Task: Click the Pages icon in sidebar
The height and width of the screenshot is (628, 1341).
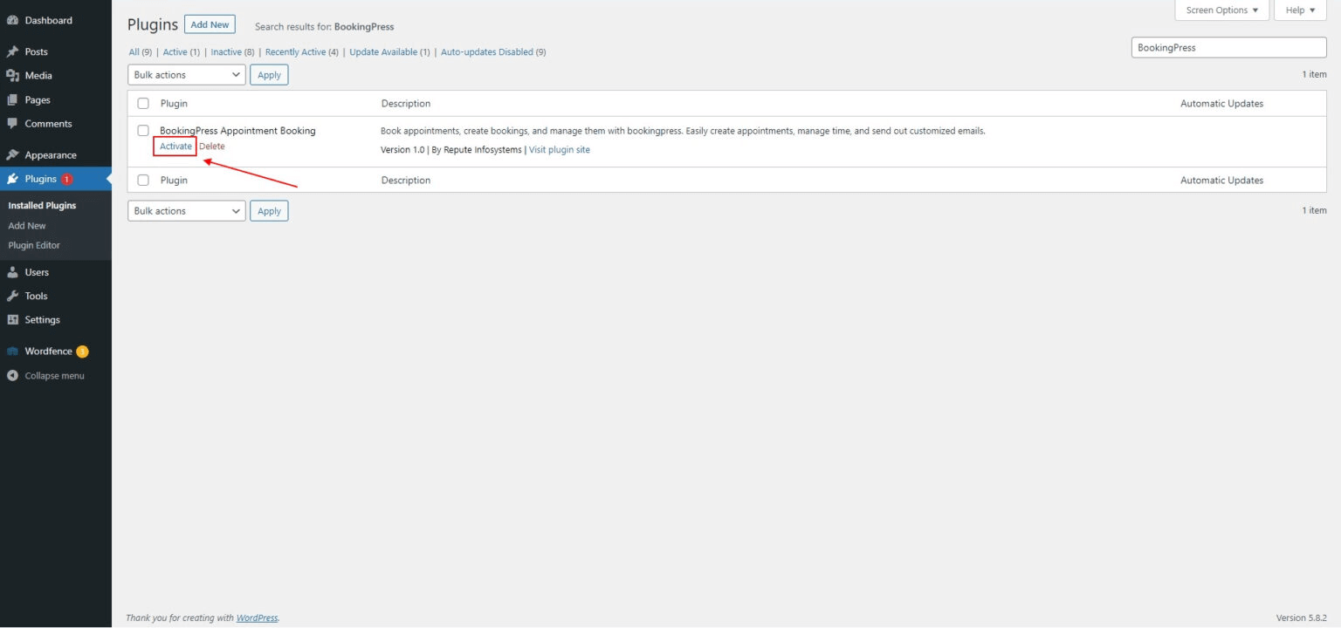Action: 12,100
